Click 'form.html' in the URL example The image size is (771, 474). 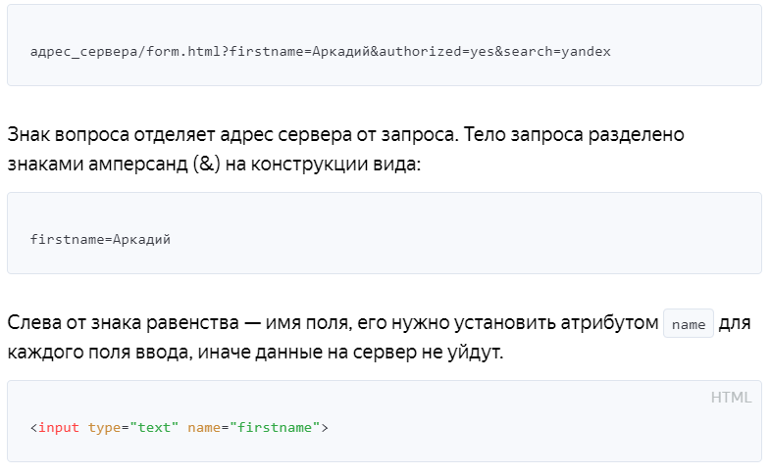point(183,51)
